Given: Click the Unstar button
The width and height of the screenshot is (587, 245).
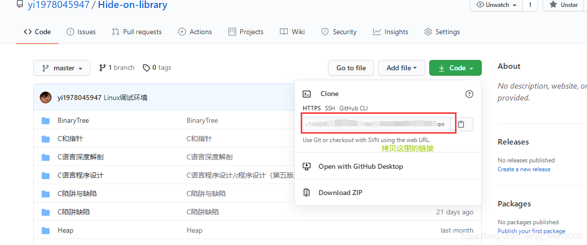Looking at the screenshot, I should tap(565, 5).
